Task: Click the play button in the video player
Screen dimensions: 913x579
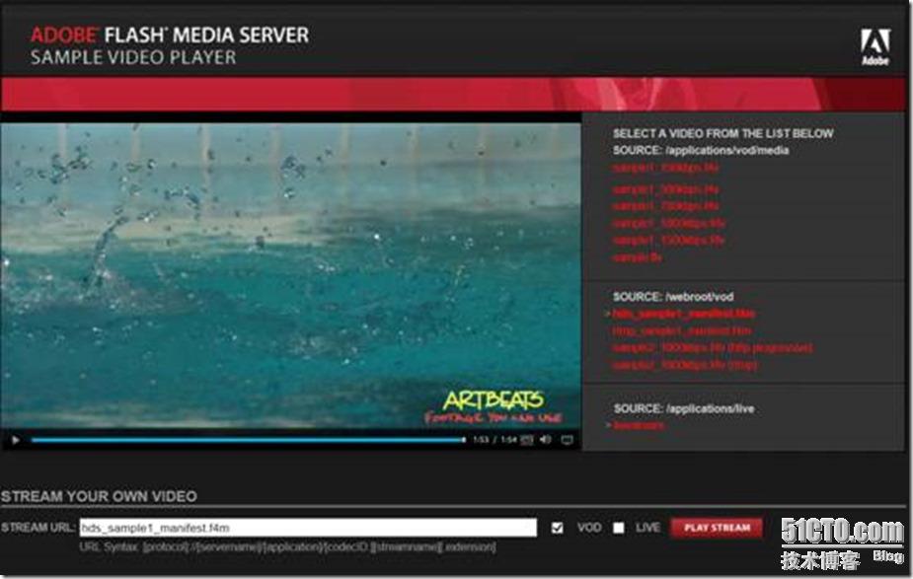Action: 16,441
